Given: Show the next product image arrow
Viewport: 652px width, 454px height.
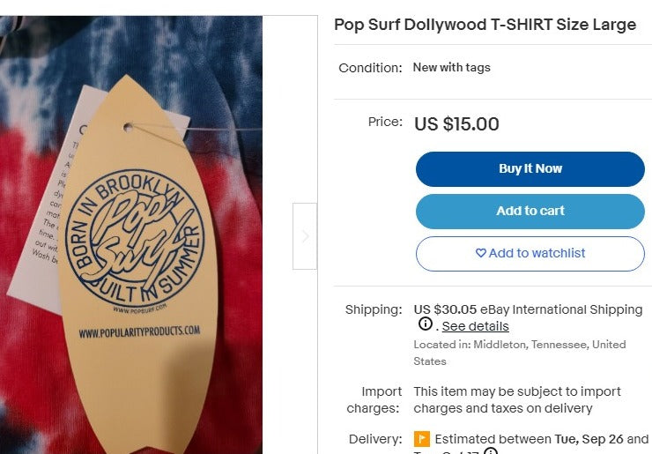Looking at the screenshot, I should [305, 236].
